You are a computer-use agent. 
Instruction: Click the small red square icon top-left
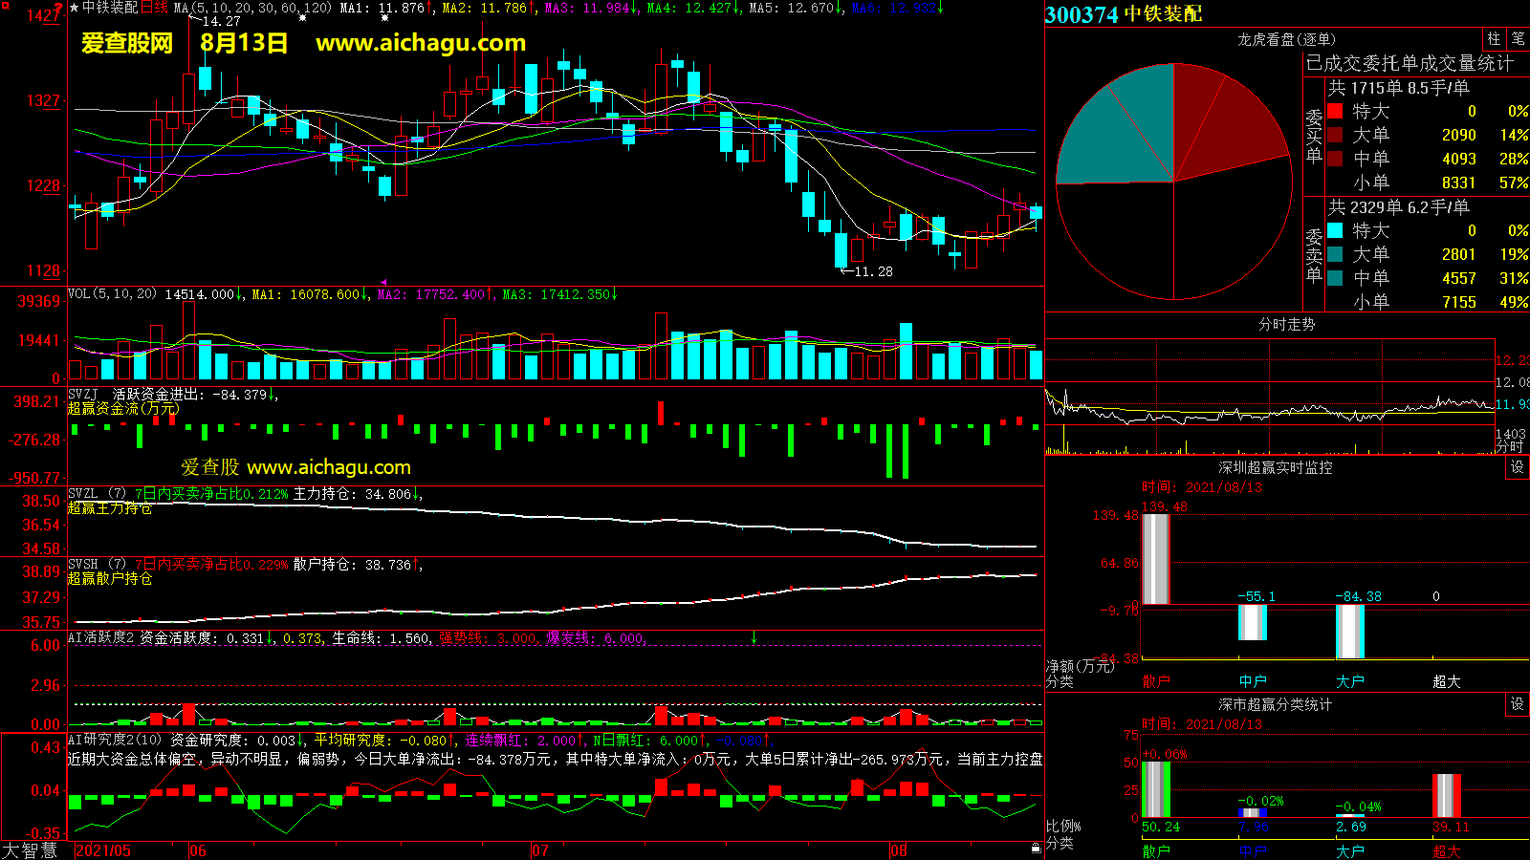[x=5, y=6]
